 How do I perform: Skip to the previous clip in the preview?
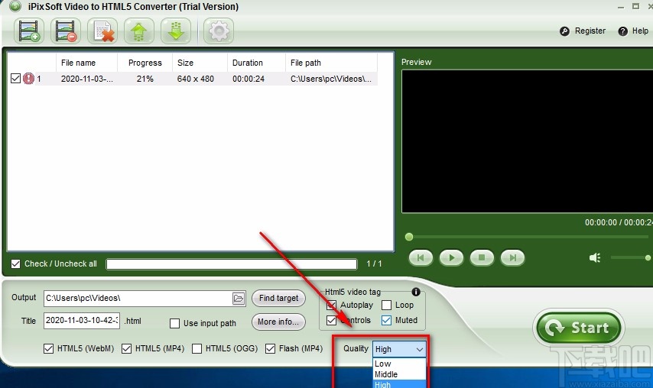click(x=421, y=258)
